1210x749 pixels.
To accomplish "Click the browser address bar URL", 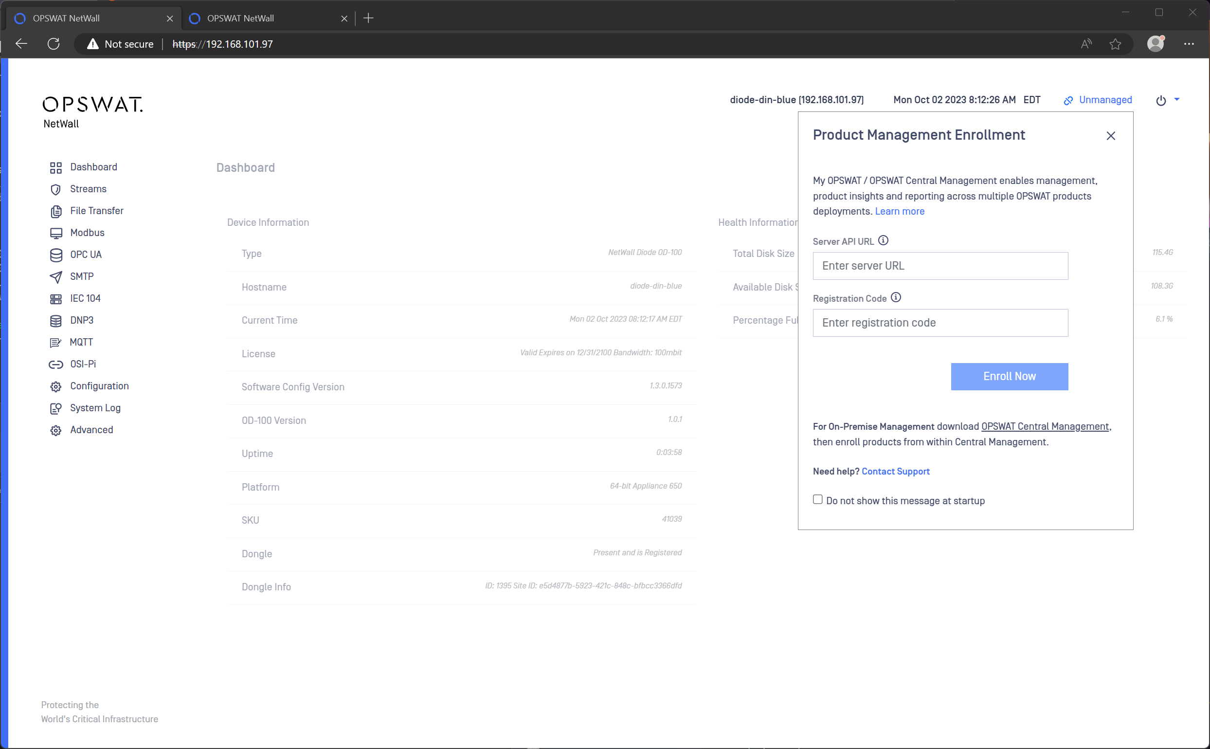I will click(x=222, y=44).
